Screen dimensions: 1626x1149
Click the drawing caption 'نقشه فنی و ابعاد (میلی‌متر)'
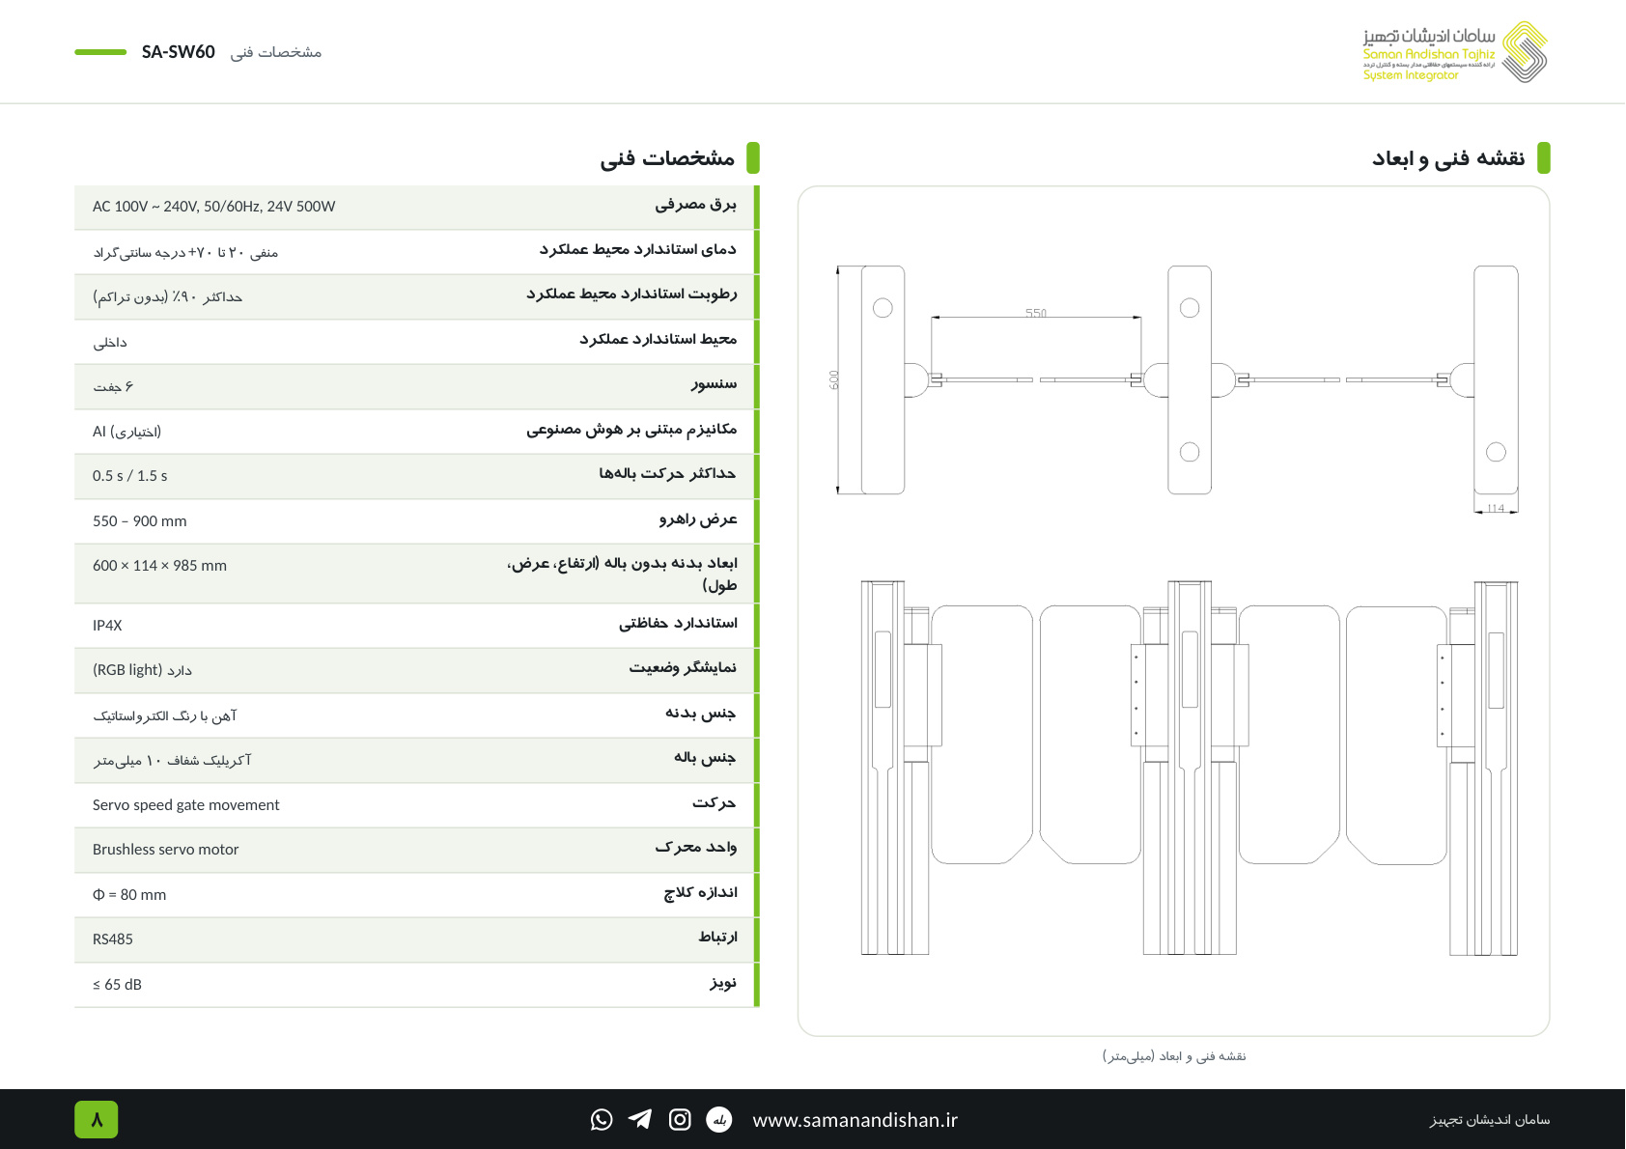1174,1056
